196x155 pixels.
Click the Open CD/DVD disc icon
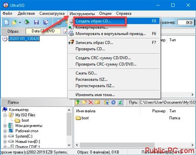click(27, 22)
